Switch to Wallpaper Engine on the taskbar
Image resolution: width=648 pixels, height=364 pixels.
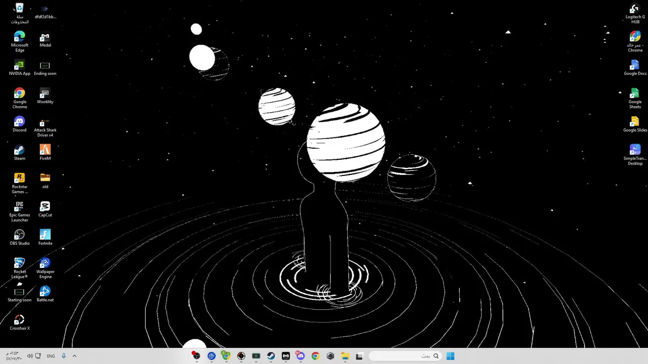click(x=212, y=356)
